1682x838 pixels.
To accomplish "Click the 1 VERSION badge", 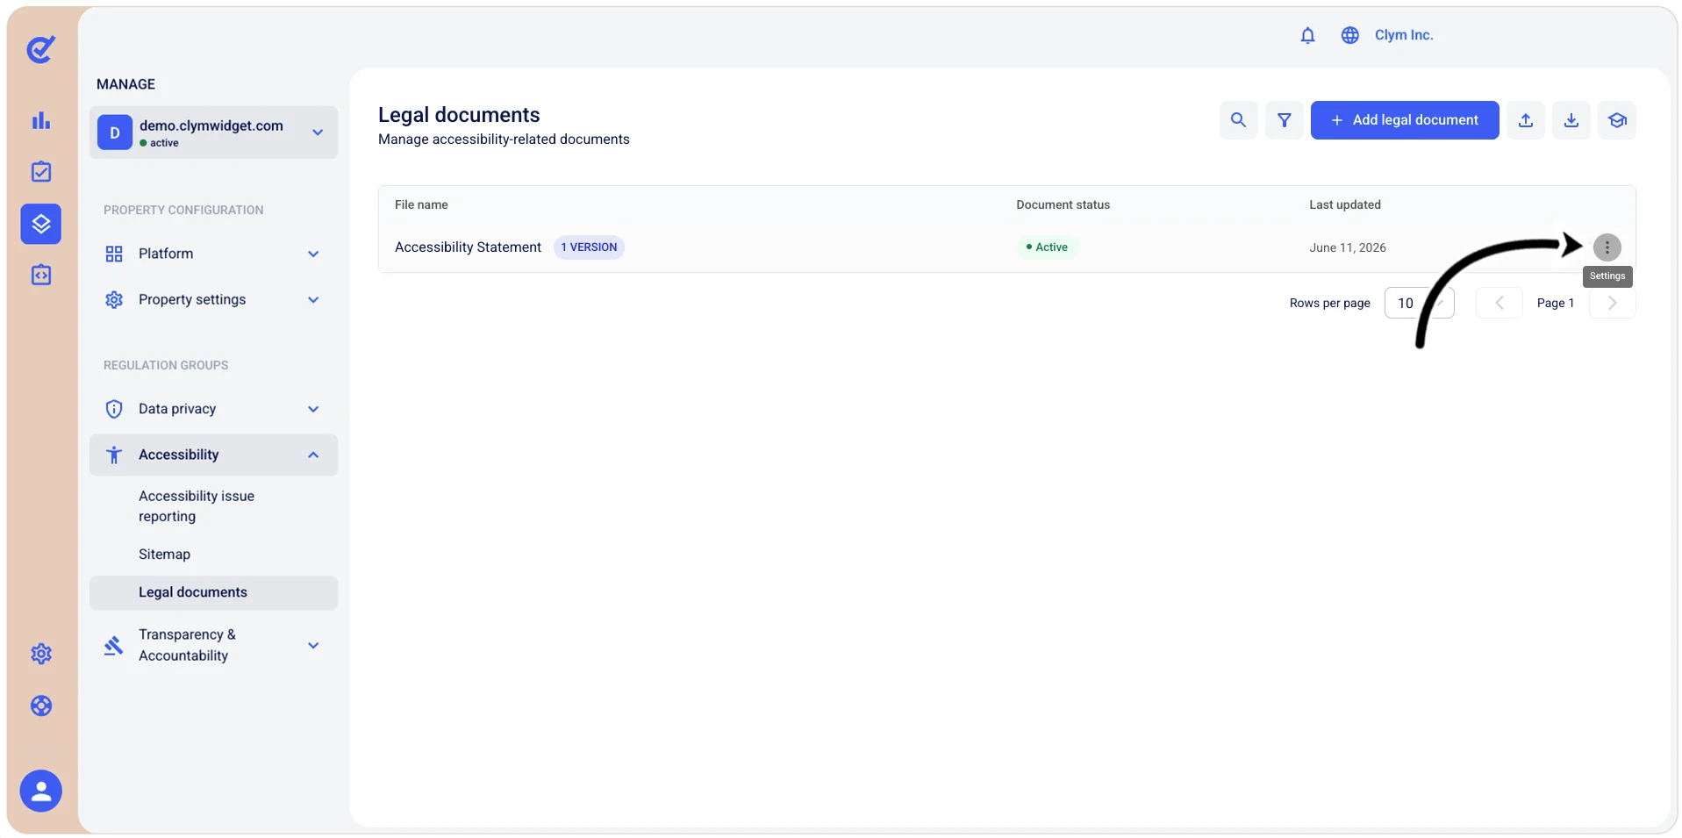I will tap(589, 247).
